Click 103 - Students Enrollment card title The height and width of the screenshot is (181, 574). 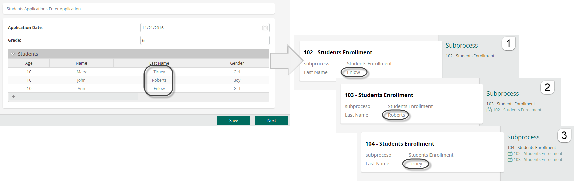pos(379,95)
